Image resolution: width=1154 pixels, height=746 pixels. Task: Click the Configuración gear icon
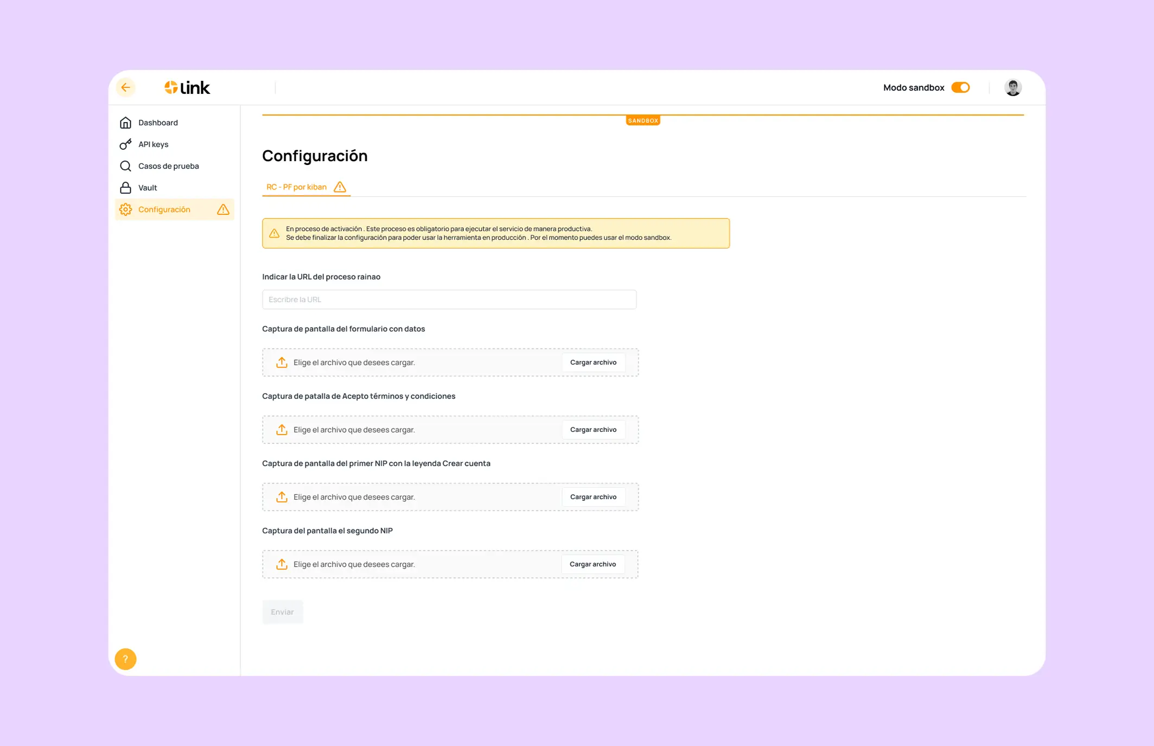(x=125, y=209)
